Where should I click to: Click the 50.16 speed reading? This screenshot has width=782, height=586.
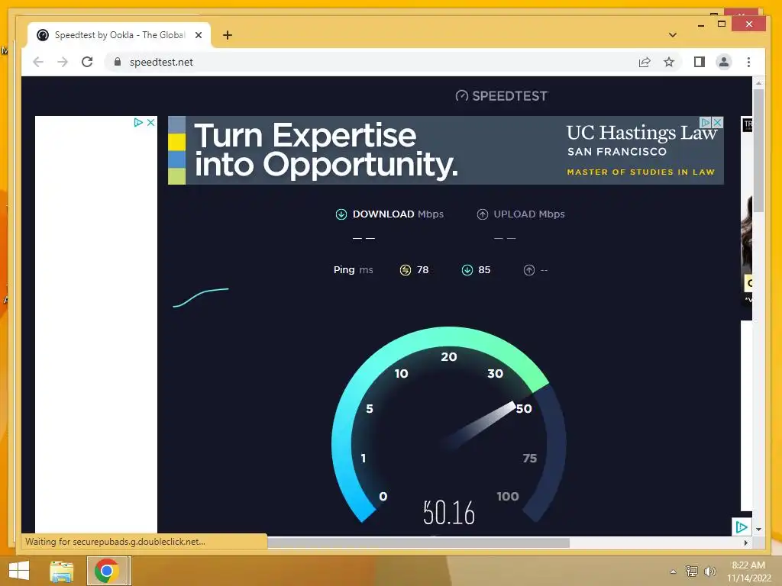tap(449, 513)
